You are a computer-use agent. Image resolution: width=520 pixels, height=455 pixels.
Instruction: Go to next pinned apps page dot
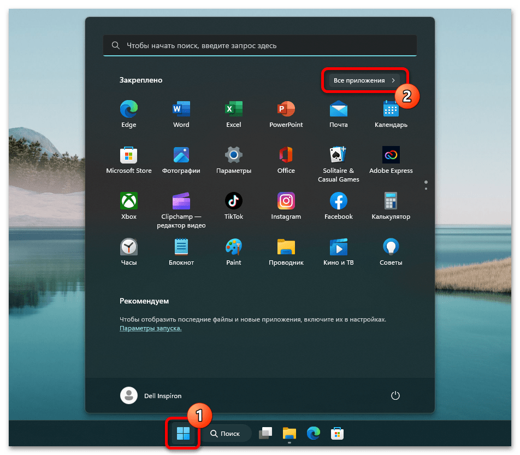pos(426,189)
